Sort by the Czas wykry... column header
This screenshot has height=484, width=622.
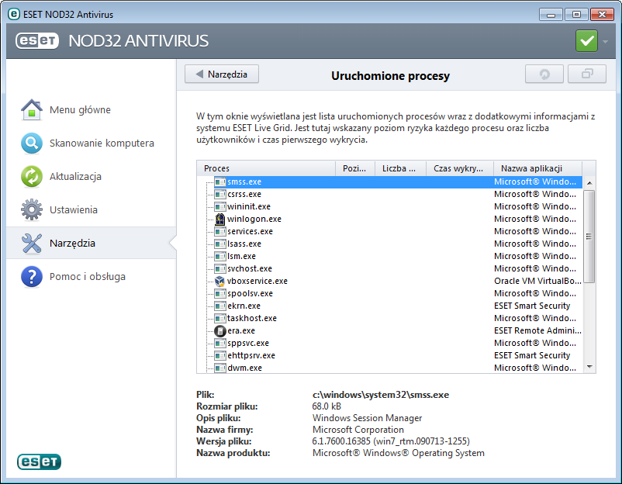click(x=460, y=168)
